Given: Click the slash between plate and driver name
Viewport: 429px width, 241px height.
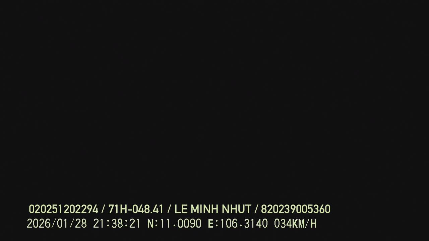Looking at the screenshot, I should pyautogui.click(x=169, y=209).
